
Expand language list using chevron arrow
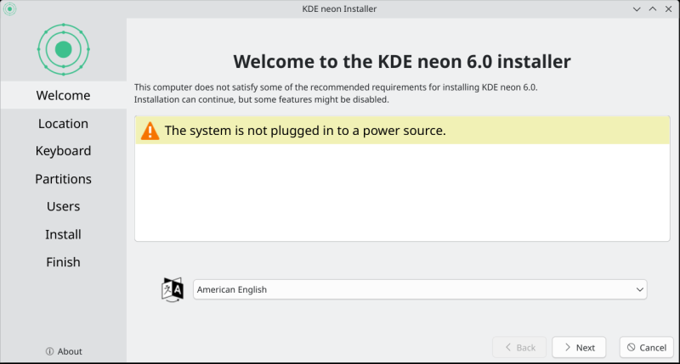click(x=640, y=289)
